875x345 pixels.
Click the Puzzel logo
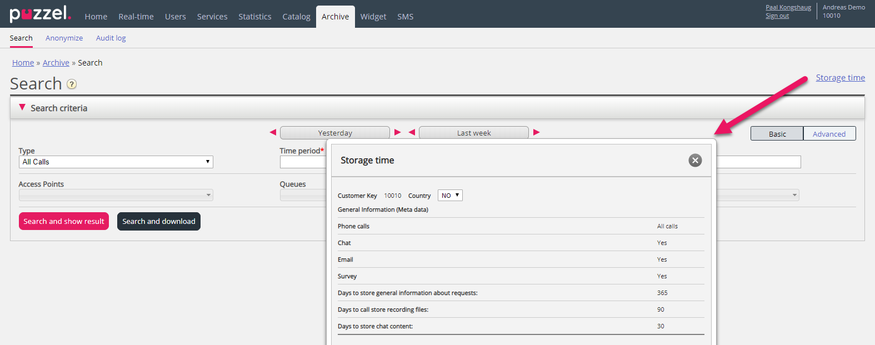40,14
